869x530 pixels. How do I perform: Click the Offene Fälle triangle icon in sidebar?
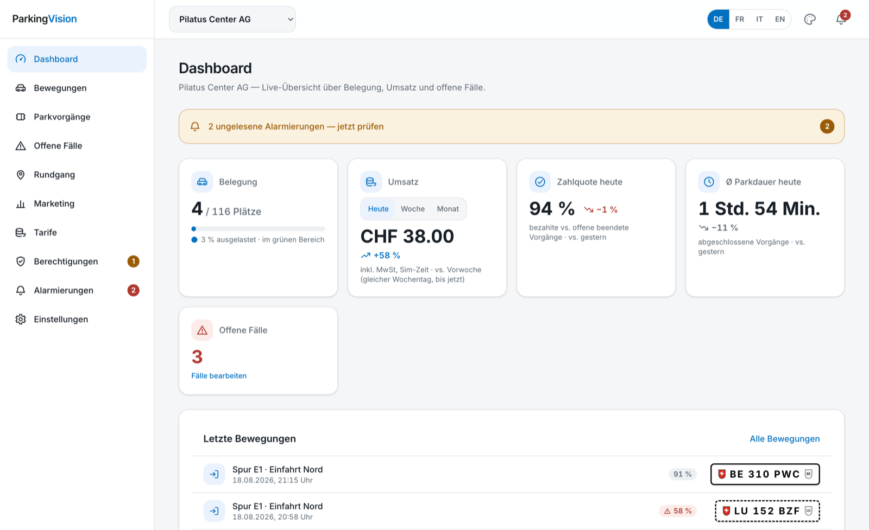coord(21,146)
